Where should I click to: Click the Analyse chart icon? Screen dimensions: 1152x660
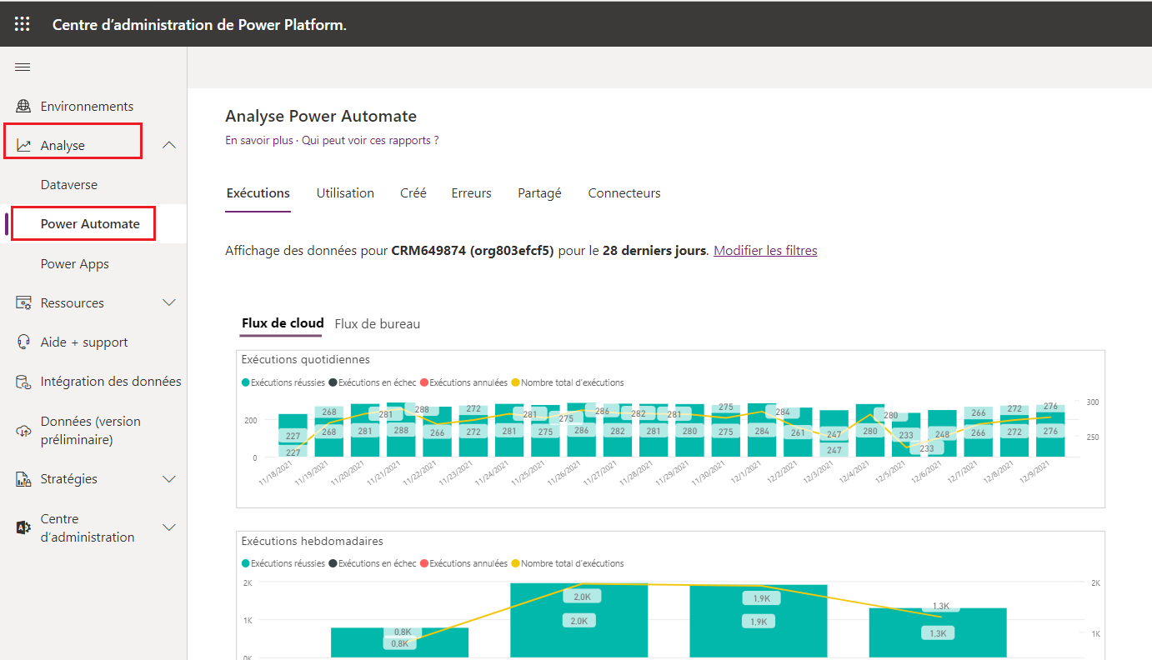point(23,146)
